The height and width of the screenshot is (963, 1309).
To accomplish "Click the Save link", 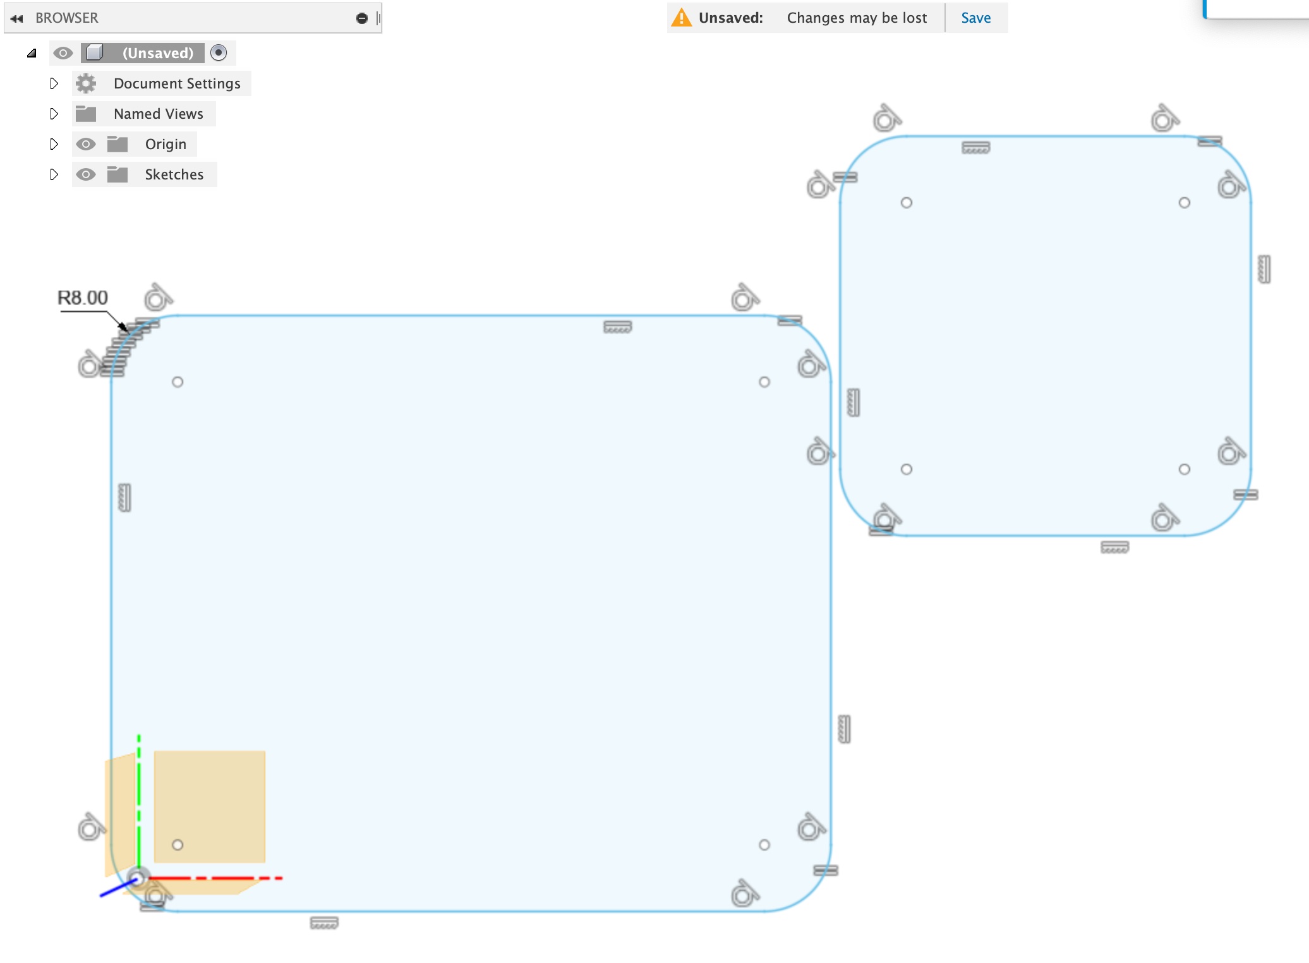I will click(975, 18).
